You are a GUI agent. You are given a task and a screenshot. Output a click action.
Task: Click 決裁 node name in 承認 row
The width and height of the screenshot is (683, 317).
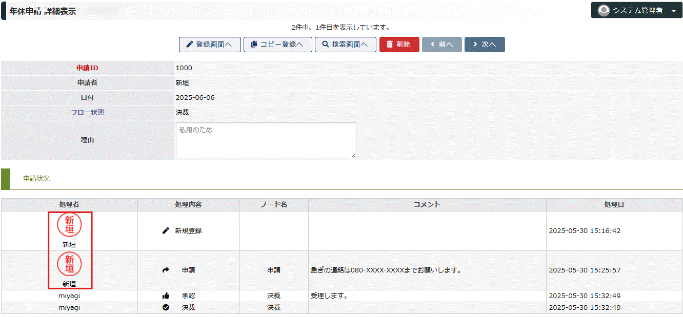(x=274, y=296)
